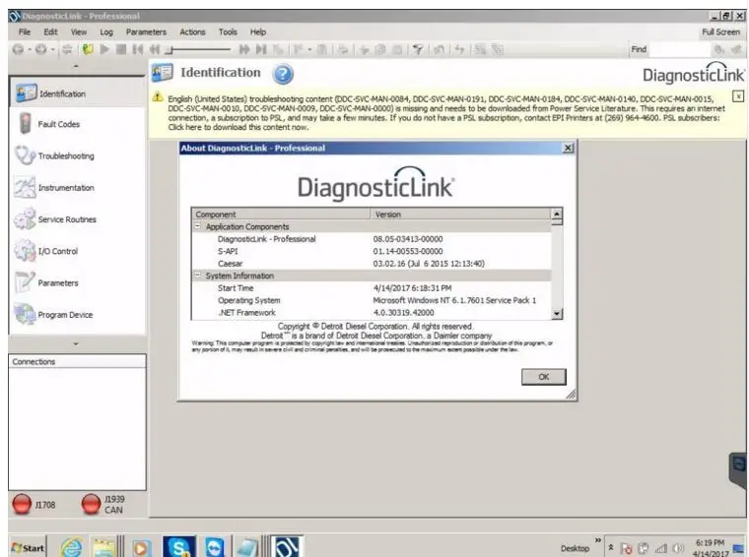This screenshot has width=749, height=557.
Task: Open the Identification panel in sidebar
Action: coord(77,93)
